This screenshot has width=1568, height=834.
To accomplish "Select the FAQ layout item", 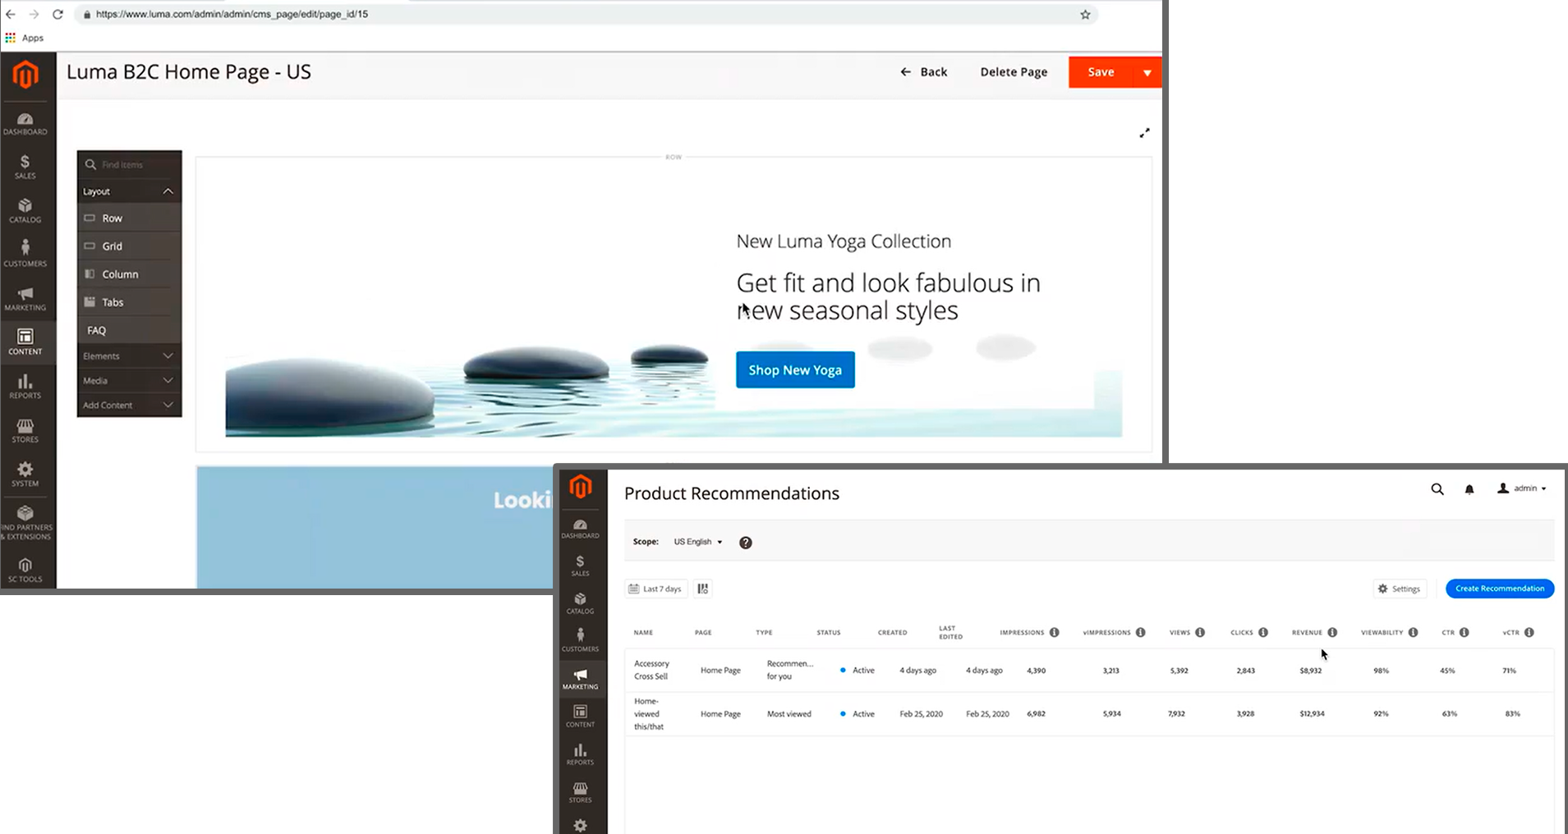I will [129, 330].
